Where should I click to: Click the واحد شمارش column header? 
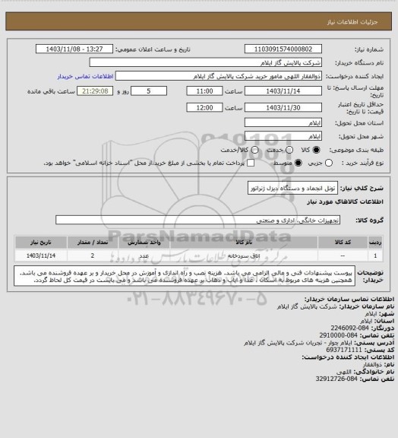click(144, 242)
